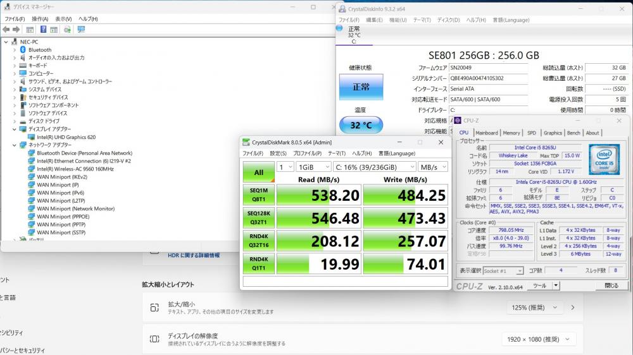Open Device Manager 表示(V) menu
Screen dimensions: 633x355
click(x=63, y=19)
